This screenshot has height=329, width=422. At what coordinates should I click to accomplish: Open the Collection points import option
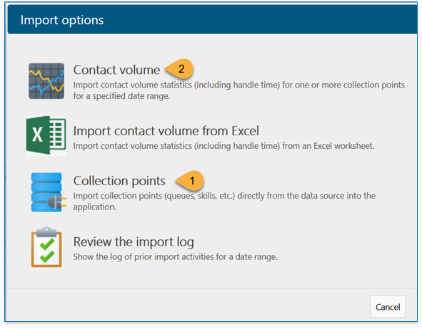click(x=119, y=181)
